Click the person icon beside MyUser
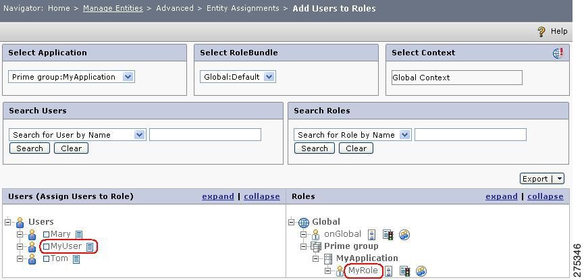The image size is (584, 280). point(32,247)
